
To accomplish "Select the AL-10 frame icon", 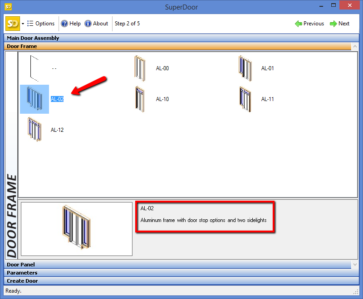I will (140, 99).
